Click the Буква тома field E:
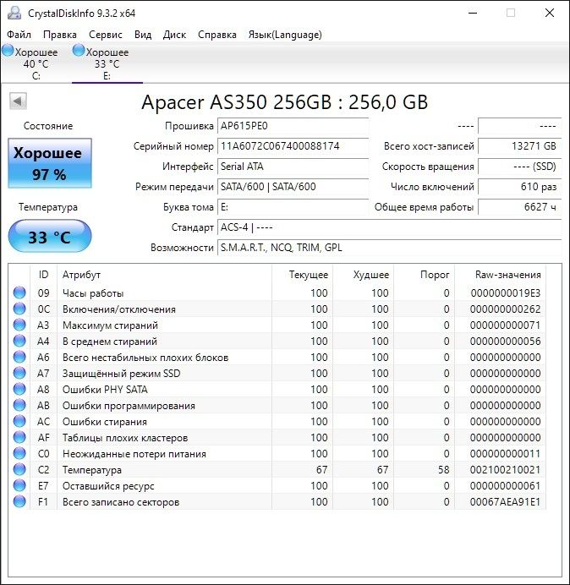Screen dimensions: 570x585 click(x=293, y=207)
